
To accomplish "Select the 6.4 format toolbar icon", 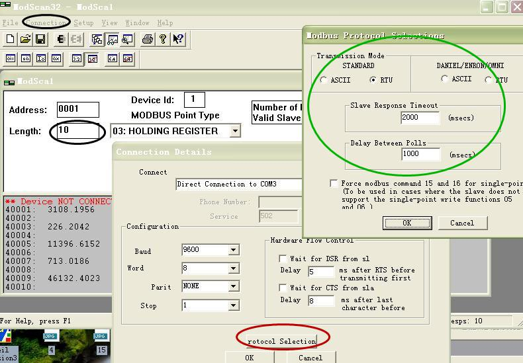I will 112,59.
